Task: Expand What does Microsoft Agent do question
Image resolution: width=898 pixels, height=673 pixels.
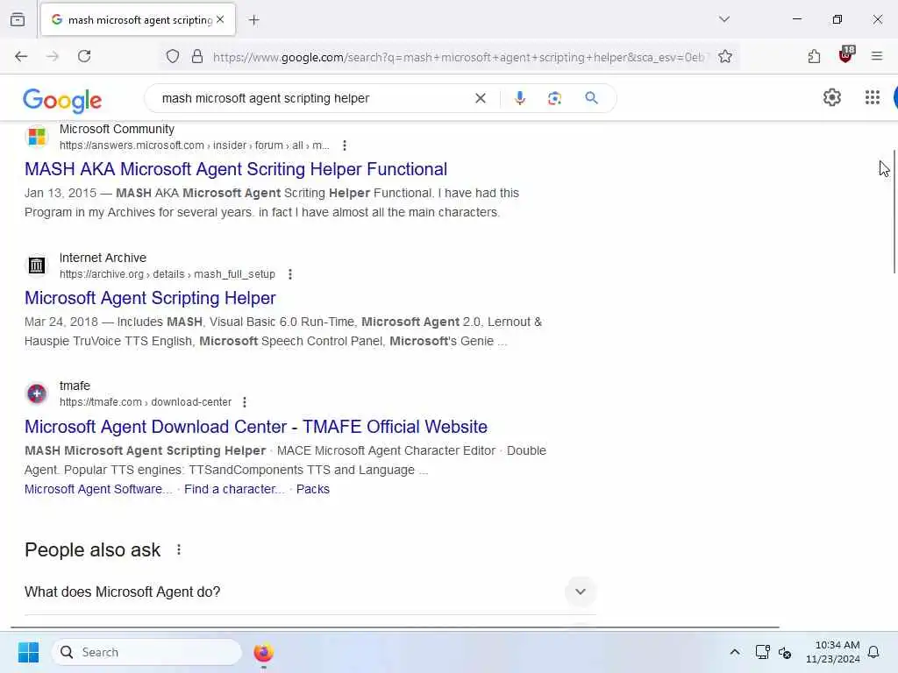Action: click(310, 592)
